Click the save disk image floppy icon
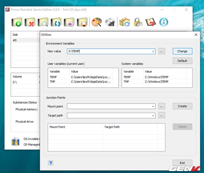The height and width of the screenshot is (173, 204). (x=82, y=22)
